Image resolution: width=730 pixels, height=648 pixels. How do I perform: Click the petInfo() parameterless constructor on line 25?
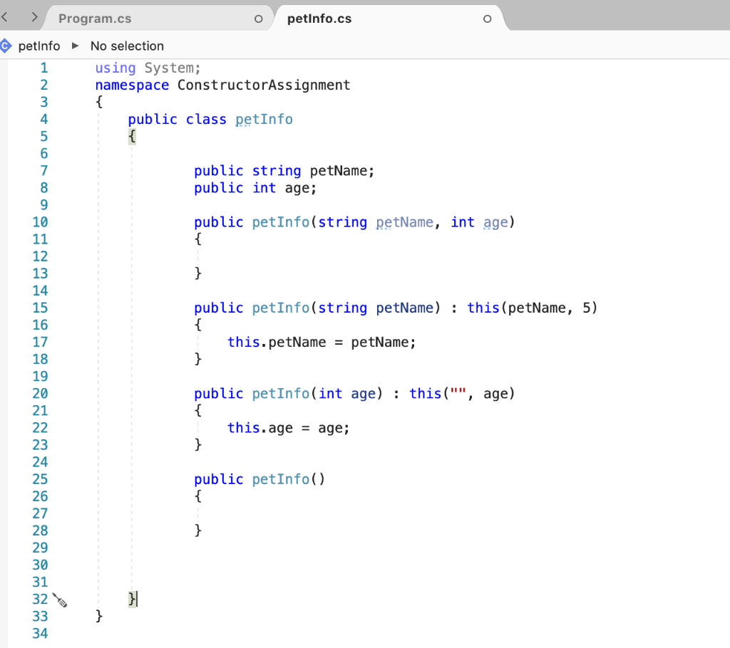tap(280, 479)
